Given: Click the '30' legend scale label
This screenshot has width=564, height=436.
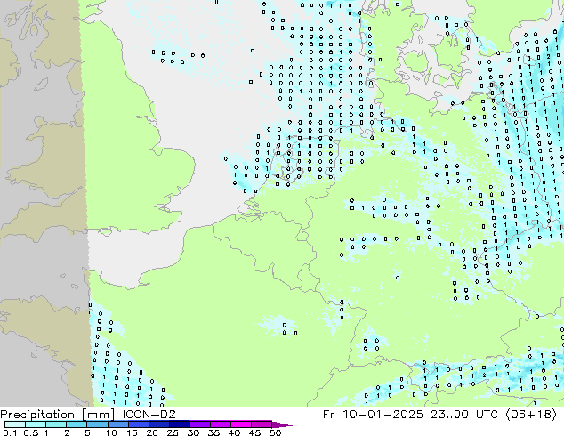Looking at the screenshot, I should [193, 432].
